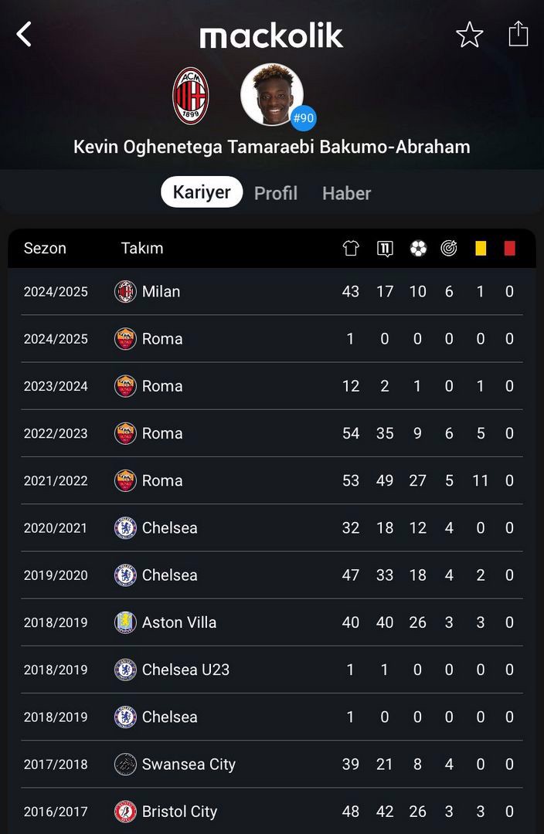The image size is (544, 834).
Task: Favorite the player with the star icon
Action: 470,35
